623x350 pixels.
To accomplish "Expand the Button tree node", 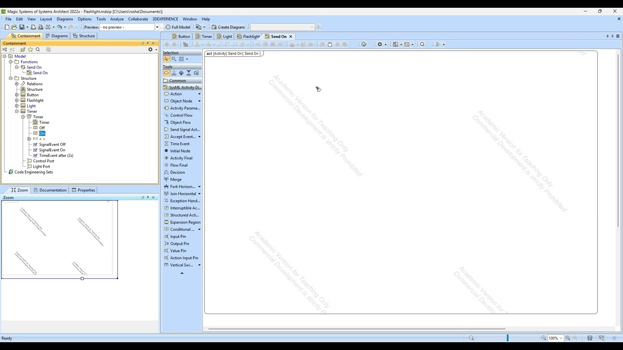I will [x=17, y=95].
